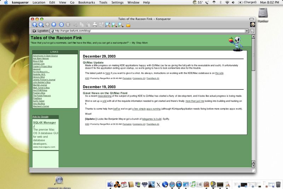This screenshot has height=189, width=283.
Task: Print the page using the printer icon
Action: pos(95,24)
